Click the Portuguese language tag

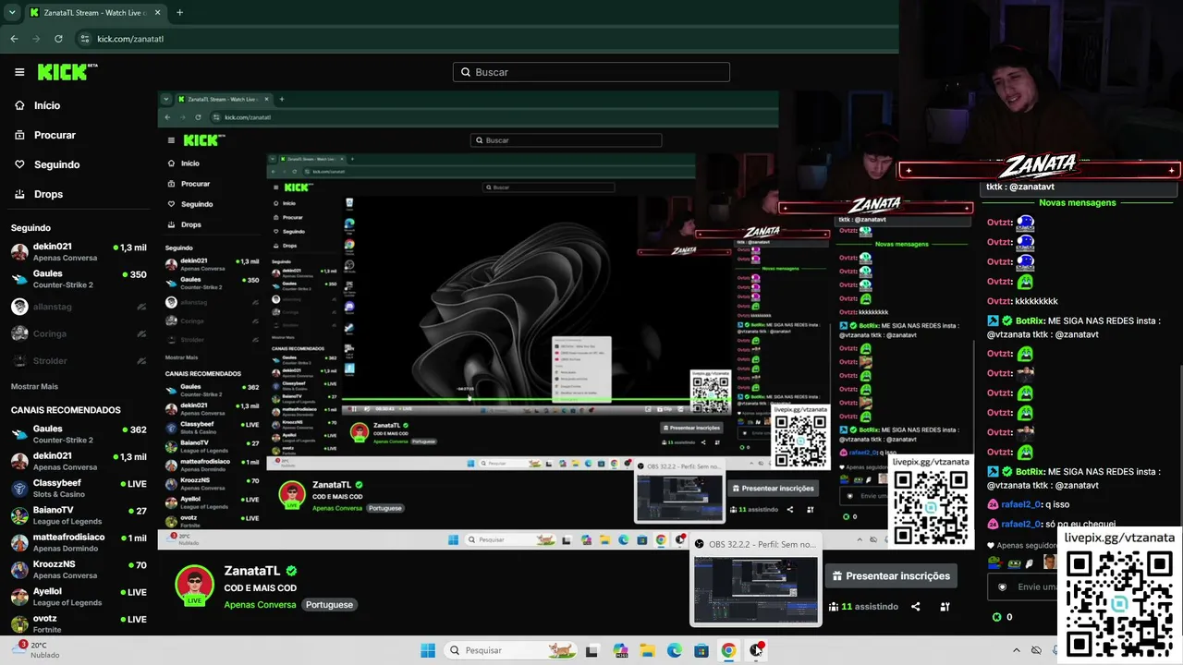pos(330,605)
